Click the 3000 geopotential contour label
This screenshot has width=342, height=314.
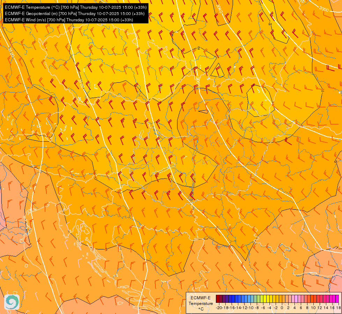(324, 9)
